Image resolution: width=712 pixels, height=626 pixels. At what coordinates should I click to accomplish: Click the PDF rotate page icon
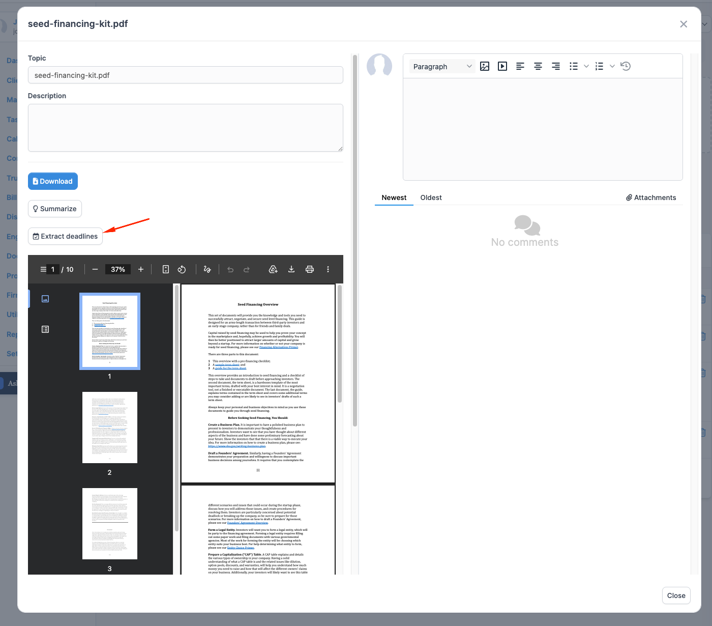[182, 269]
